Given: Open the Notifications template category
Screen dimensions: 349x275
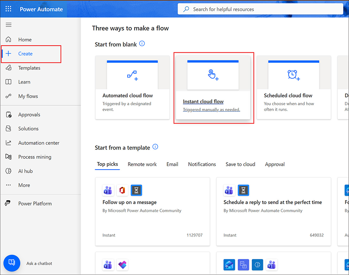Looking at the screenshot, I should point(202,164).
